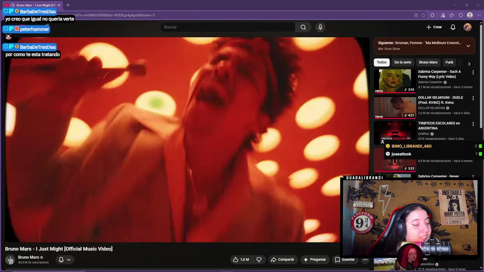Click the Bruno Mars video player

[x=187, y=140]
